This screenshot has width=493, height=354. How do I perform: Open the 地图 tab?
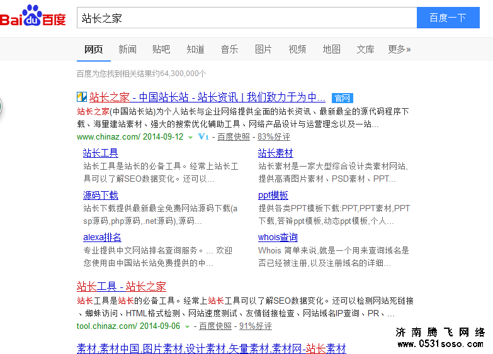point(331,49)
